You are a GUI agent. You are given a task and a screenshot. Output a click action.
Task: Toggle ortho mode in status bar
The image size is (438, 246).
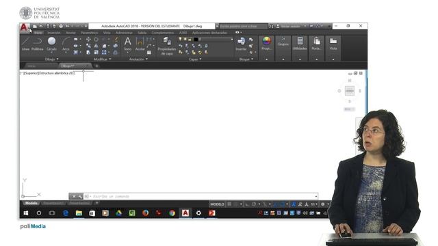tap(247, 204)
